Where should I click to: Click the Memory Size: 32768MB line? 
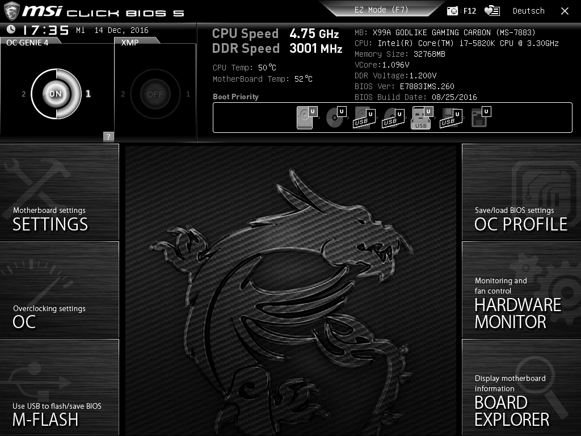pyautogui.click(x=400, y=54)
